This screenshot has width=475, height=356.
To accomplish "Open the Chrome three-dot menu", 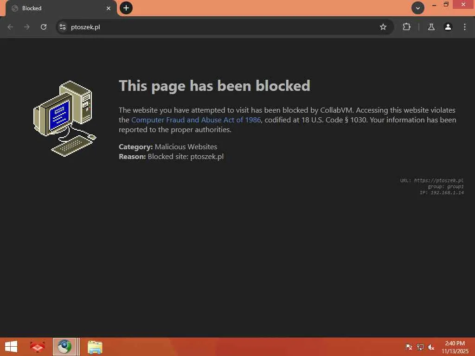I will tap(465, 27).
